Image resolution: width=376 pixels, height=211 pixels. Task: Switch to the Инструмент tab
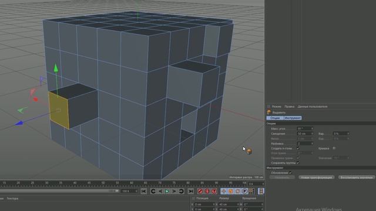(293, 118)
